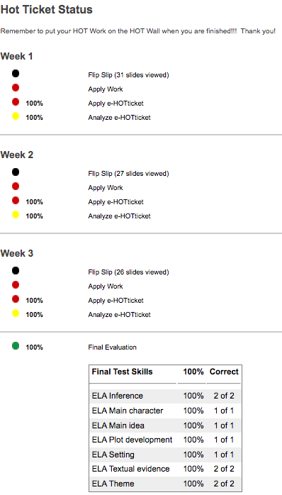Open the Final Evaluation item
282x495 pixels.
coord(112,347)
